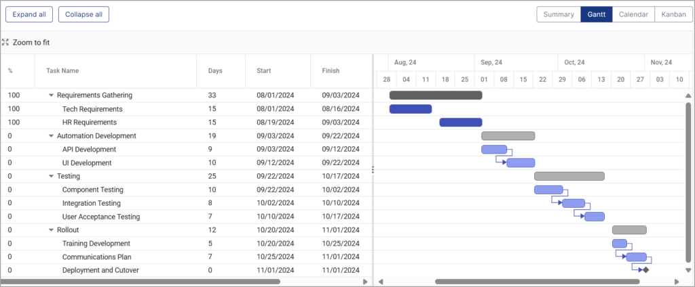
Task: Select the Integration Testing Gantt bar
Action: coord(574,204)
